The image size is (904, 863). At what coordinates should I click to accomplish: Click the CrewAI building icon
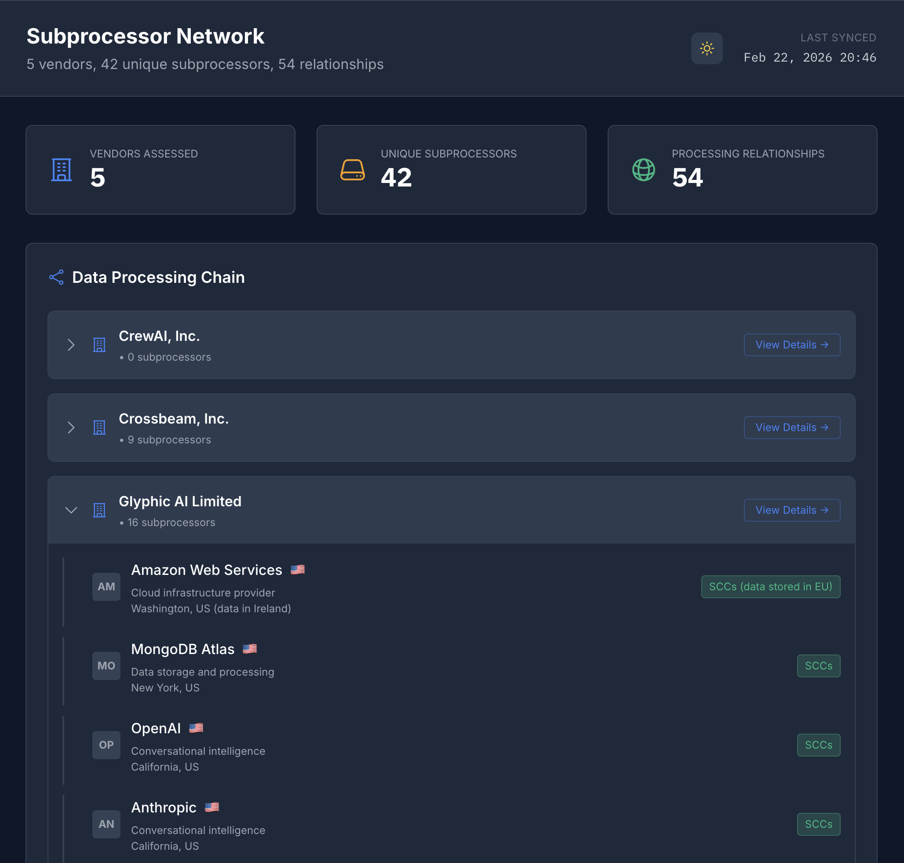coord(99,345)
